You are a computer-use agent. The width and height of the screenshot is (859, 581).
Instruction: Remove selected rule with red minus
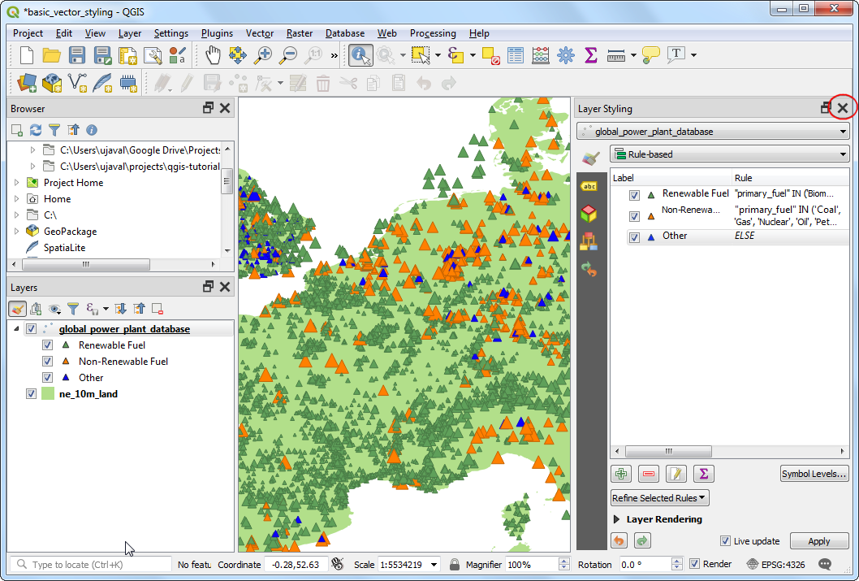649,474
